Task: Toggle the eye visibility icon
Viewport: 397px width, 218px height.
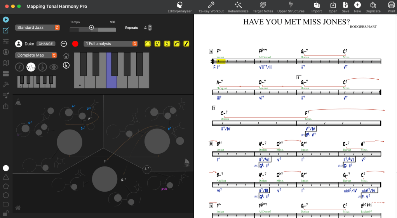Action: (54, 67)
